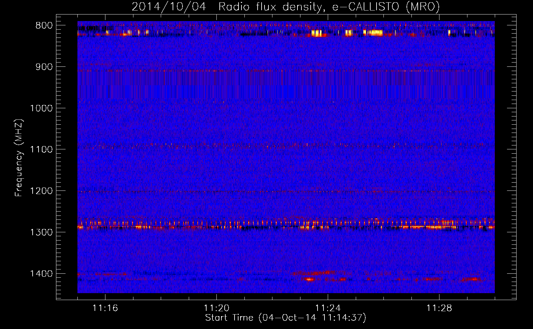
Task: Select the 1300 frequency tick label
Action: pyautogui.click(x=41, y=232)
